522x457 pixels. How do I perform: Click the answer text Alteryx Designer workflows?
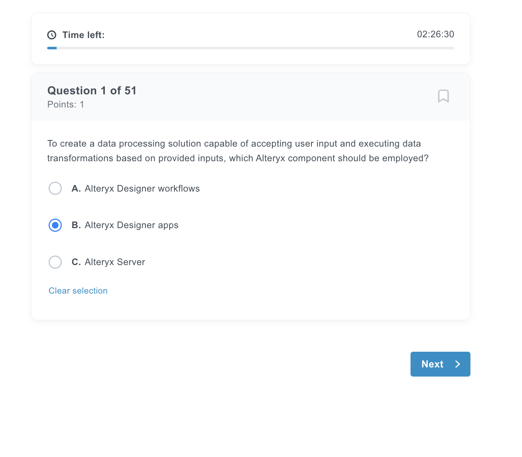[142, 188]
